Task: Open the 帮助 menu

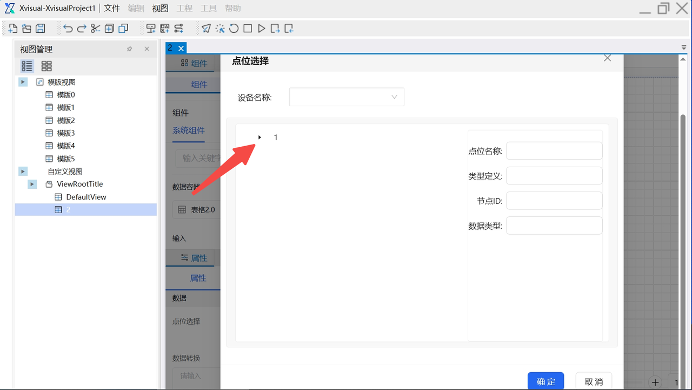Action: pyautogui.click(x=233, y=9)
